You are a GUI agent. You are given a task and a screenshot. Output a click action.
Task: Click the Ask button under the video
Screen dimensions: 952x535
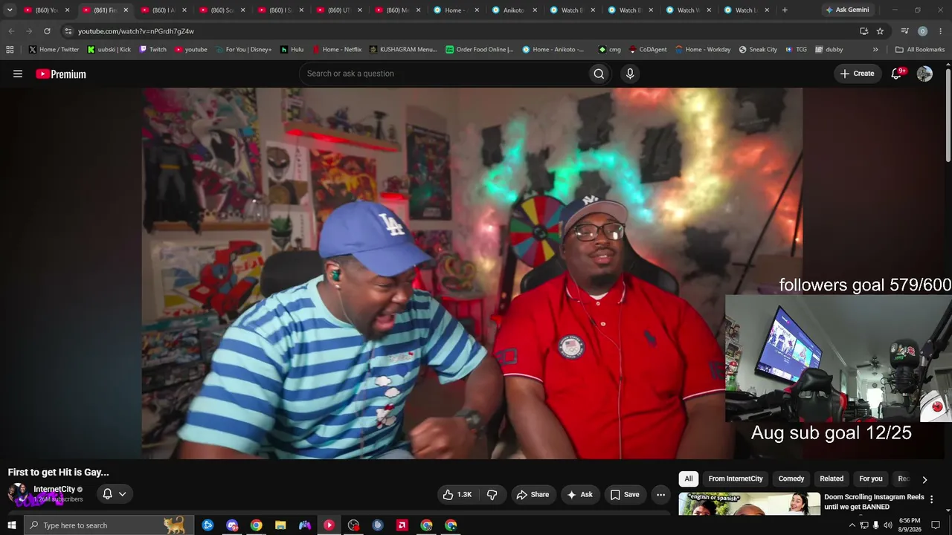pos(579,494)
